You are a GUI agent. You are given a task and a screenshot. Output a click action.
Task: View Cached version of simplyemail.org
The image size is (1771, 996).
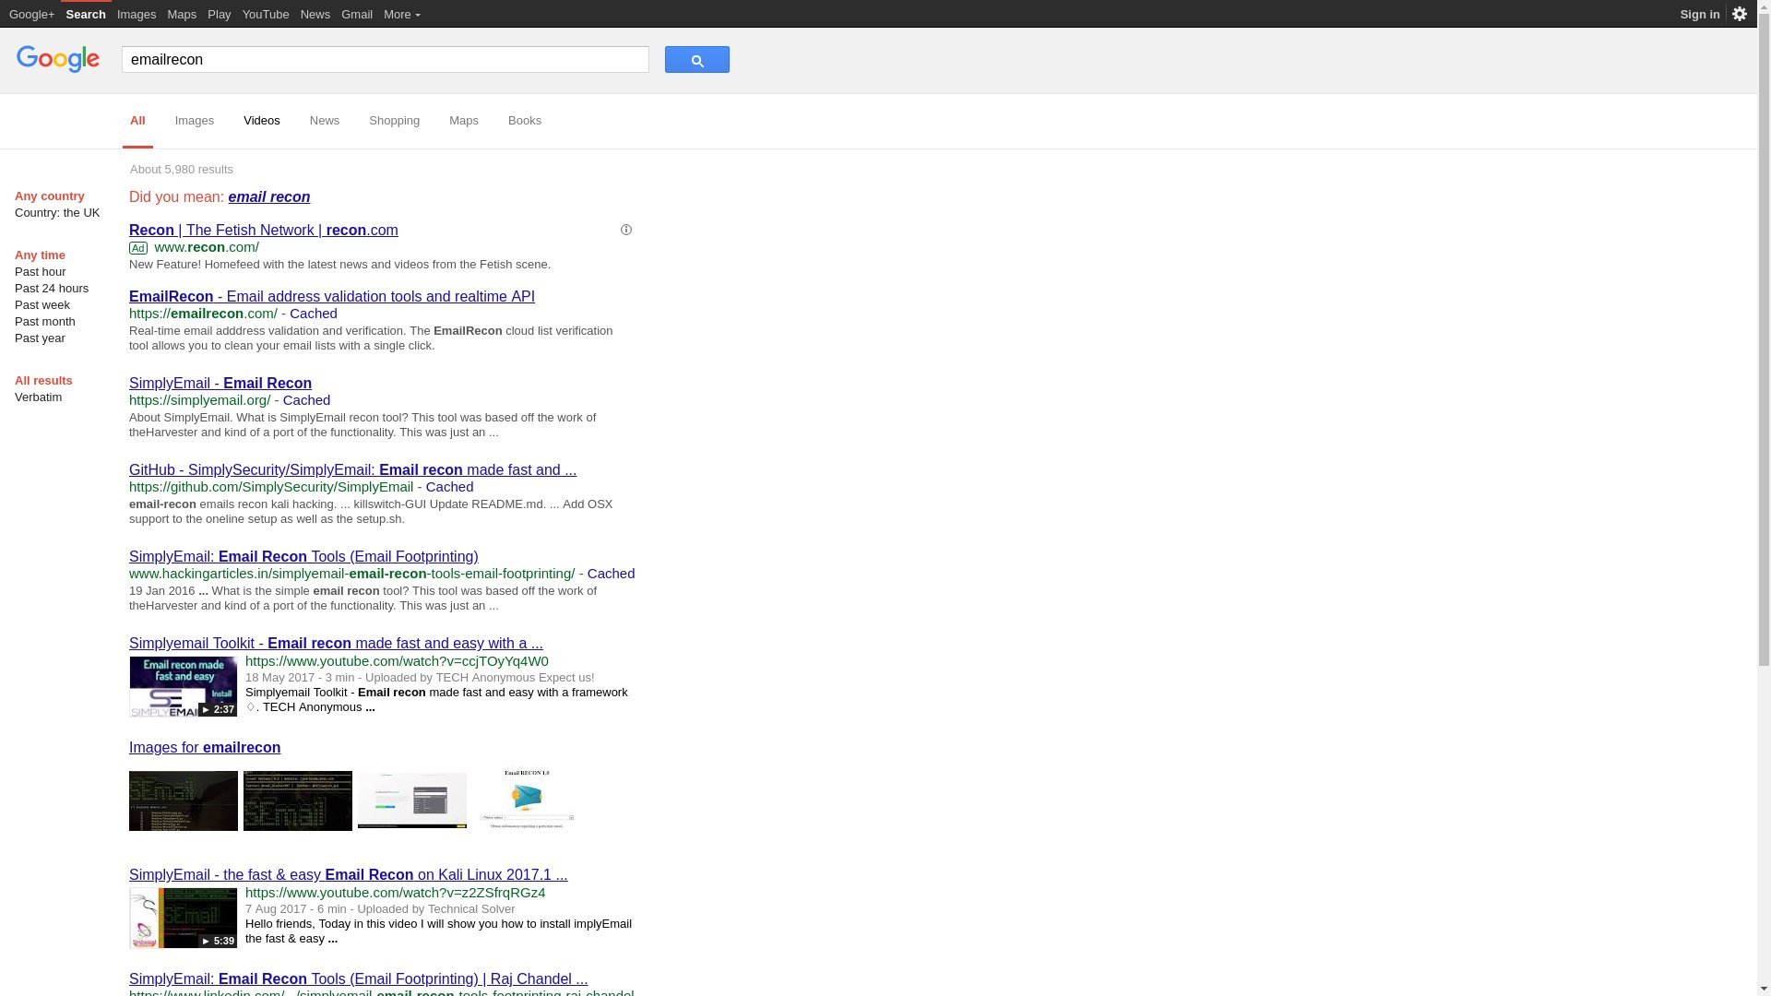[x=306, y=400]
